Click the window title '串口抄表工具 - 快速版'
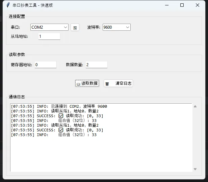Viewport: 208px width, 182px height. point(33,5)
